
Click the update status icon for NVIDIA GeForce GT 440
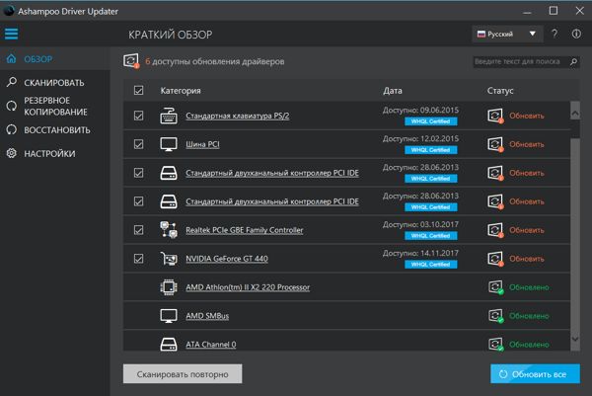[495, 259]
